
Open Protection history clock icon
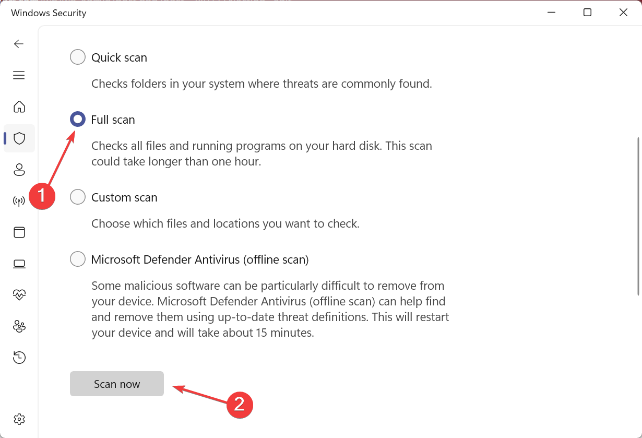point(19,358)
